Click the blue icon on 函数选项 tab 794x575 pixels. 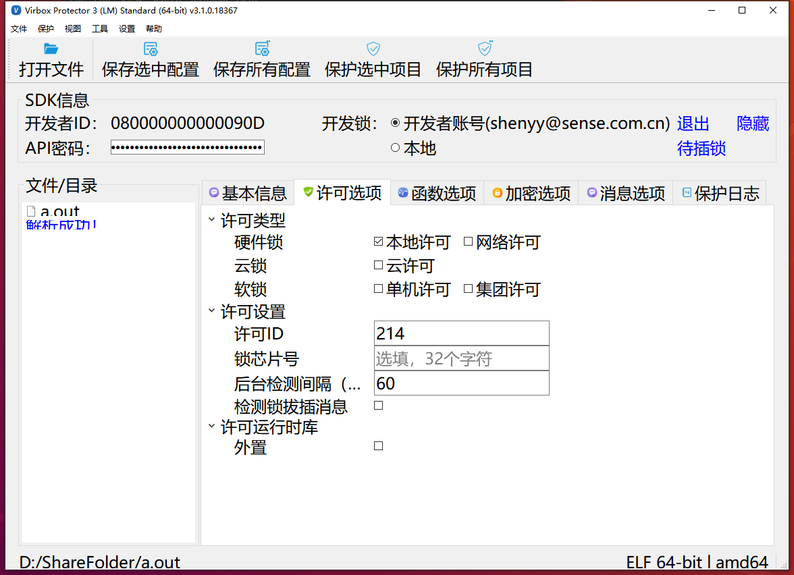pos(403,192)
